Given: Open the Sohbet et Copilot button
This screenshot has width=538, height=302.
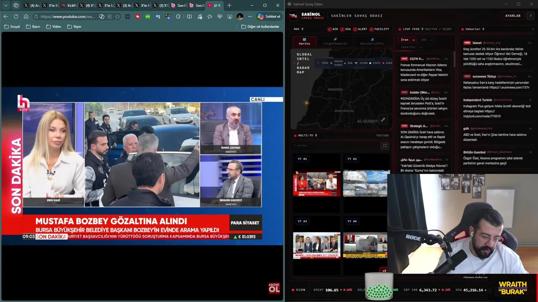Looking at the screenshot, I should point(269,16).
